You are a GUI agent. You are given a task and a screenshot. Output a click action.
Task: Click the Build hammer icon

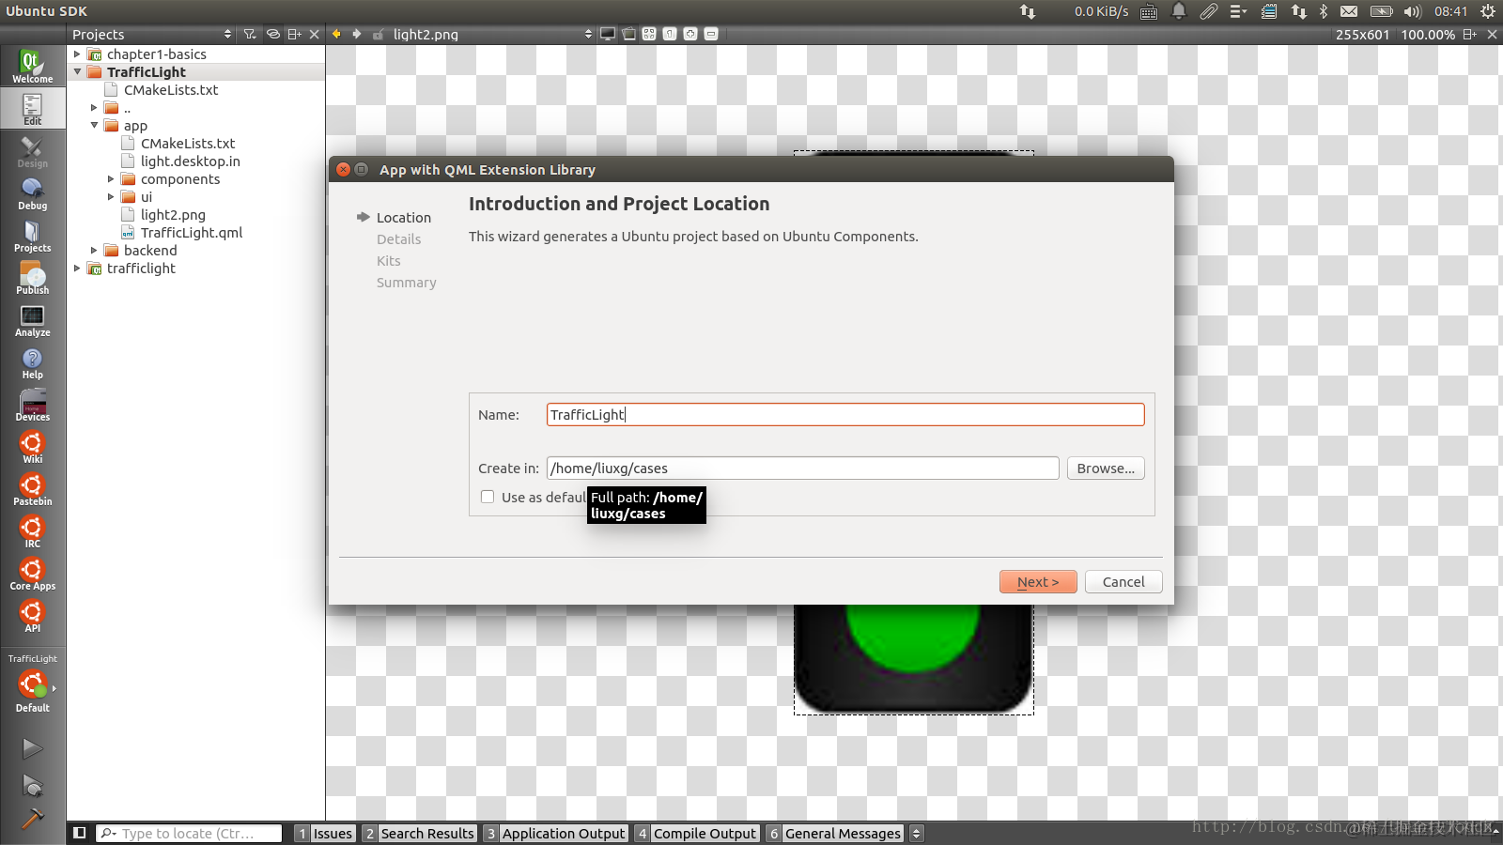[x=32, y=819]
